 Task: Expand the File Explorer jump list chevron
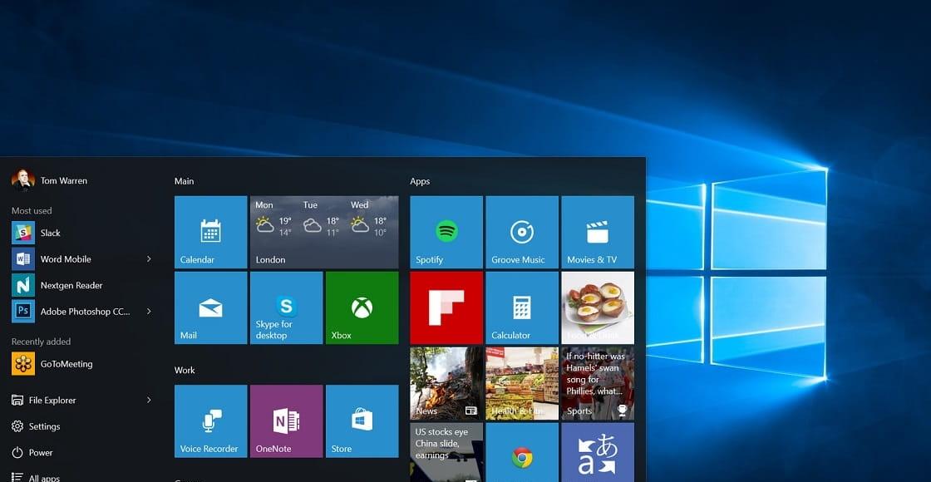pyautogui.click(x=149, y=400)
